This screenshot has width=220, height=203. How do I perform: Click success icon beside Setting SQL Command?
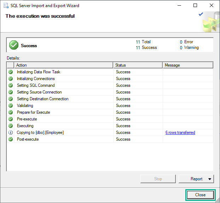pyautogui.click(x=11, y=85)
